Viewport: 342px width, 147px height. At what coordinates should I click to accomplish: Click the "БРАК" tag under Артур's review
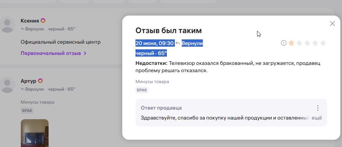(x=27, y=111)
